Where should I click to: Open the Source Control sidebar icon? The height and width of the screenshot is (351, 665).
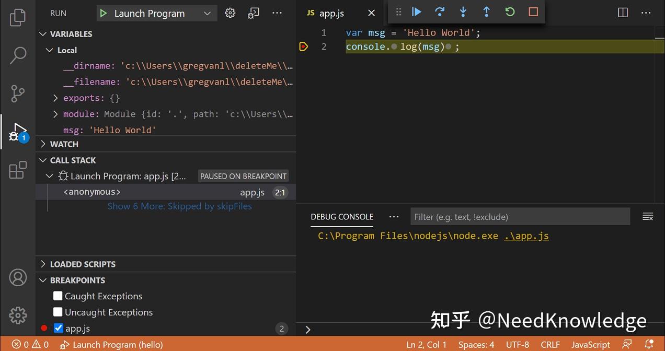click(18, 93)
